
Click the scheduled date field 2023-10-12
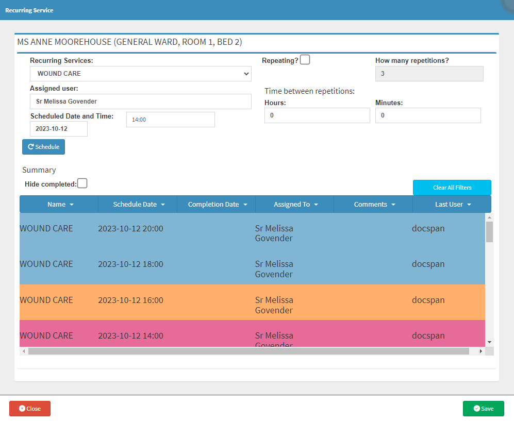click(59, 129)
